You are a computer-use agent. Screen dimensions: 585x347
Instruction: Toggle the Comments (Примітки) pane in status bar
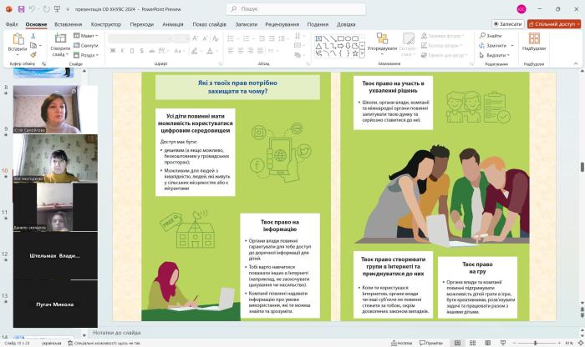(x=432, y=343)
